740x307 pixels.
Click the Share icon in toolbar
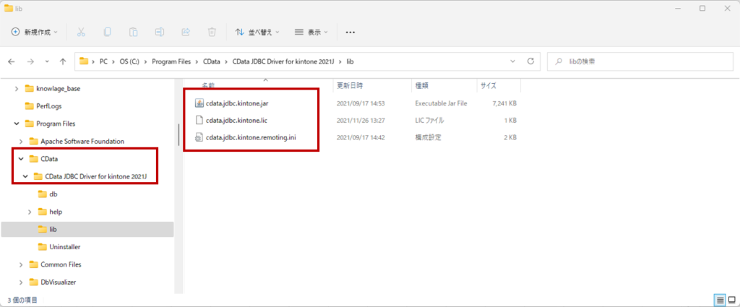point(186,32)
